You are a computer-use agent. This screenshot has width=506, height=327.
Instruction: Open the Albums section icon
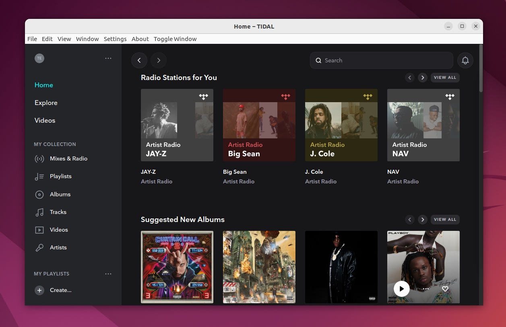click(39, 194)
